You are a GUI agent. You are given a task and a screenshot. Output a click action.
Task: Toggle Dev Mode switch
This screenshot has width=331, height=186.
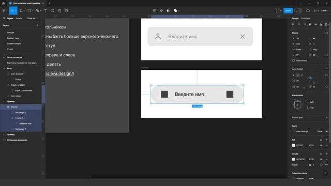298,10
